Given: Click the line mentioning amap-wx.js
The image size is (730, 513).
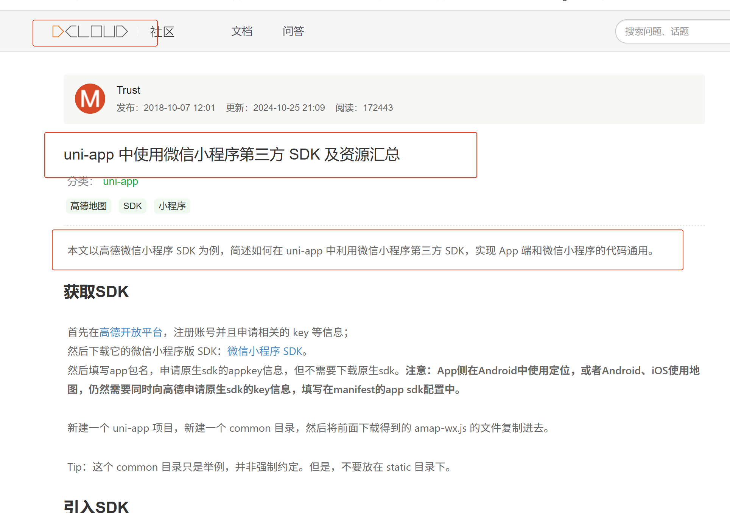Looking at the screenshot, I should (309, 428).
